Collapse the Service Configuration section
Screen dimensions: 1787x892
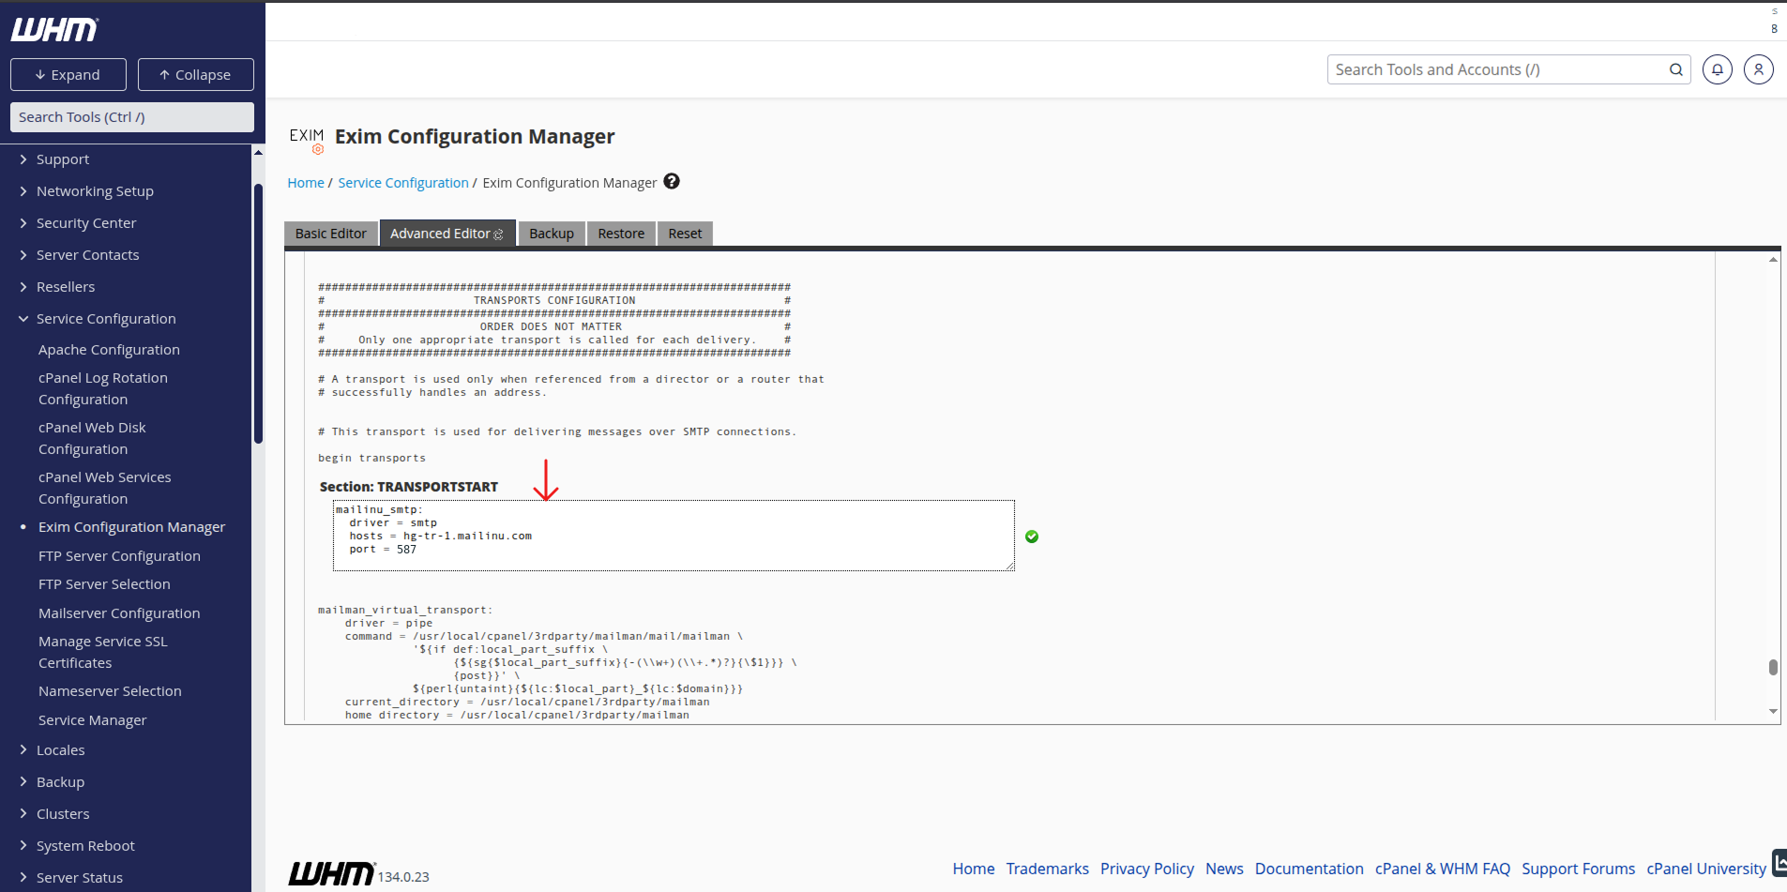106,319
